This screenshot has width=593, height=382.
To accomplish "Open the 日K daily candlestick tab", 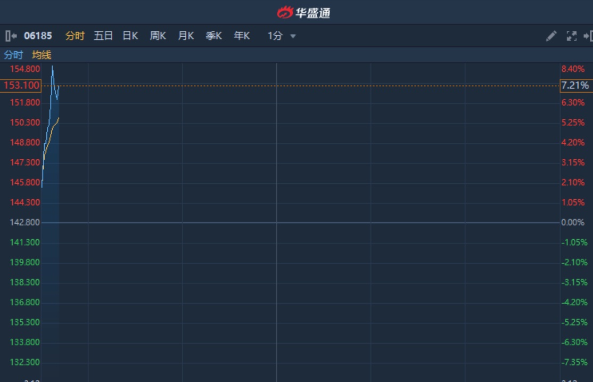I will [130, 36].
